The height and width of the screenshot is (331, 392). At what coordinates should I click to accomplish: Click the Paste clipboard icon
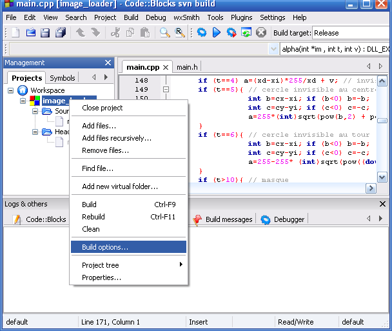145,32
